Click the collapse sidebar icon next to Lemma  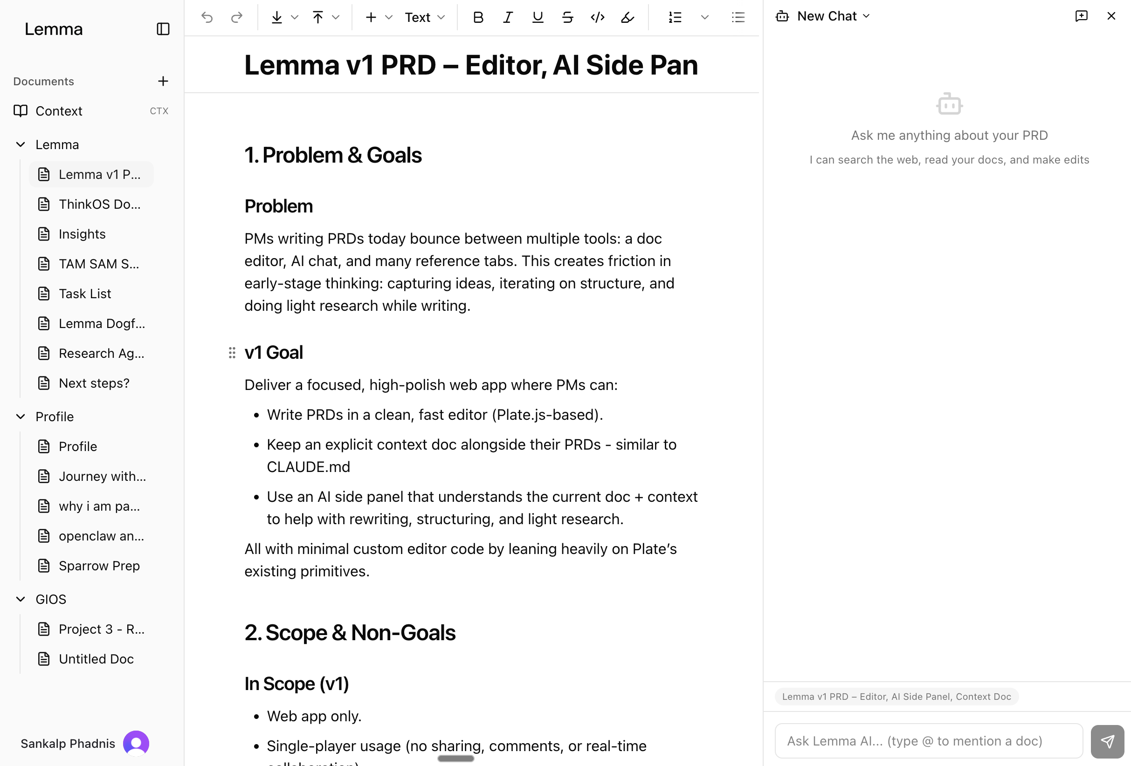pyautogui.click(x=163, y=29)
